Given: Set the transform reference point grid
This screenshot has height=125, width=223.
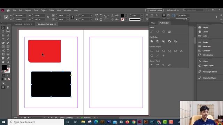Looking at the screenshot, I should 6,17.
